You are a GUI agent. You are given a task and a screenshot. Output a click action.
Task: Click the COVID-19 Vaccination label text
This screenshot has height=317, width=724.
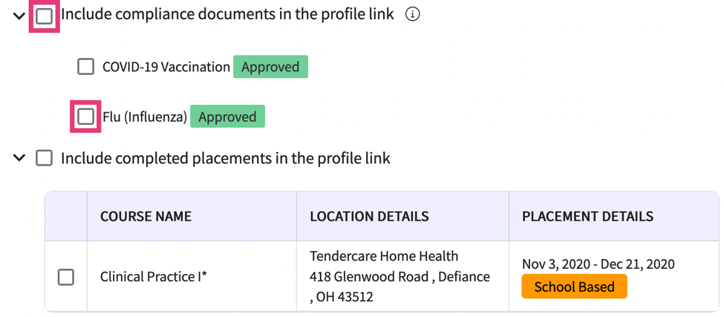pyautogui.click(x=166, y=67)
